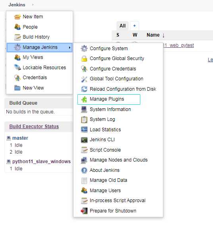Click the Global Tool Configuration tools icon
This screenshot has width=213, height=230.
click(84, 79)
